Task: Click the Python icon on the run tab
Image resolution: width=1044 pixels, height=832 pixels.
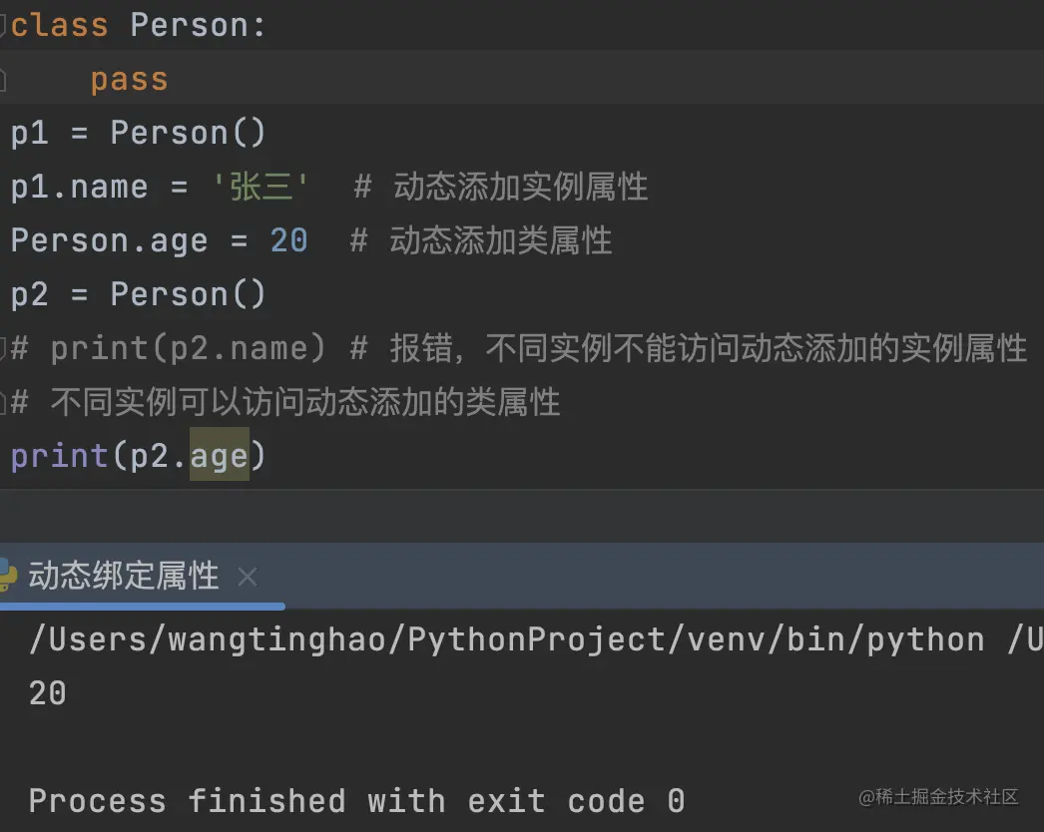Action: [8, 576]
